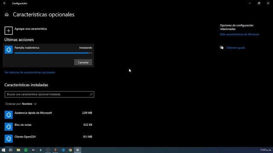Open Spotify from the taskbar
Viewport: 273px width, 153px height.
[26, 150]
